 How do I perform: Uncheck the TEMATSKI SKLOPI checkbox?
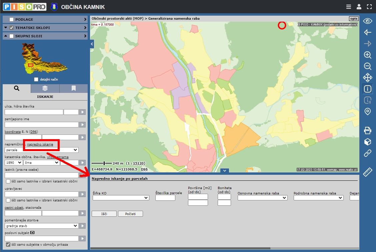coord(12,28)
